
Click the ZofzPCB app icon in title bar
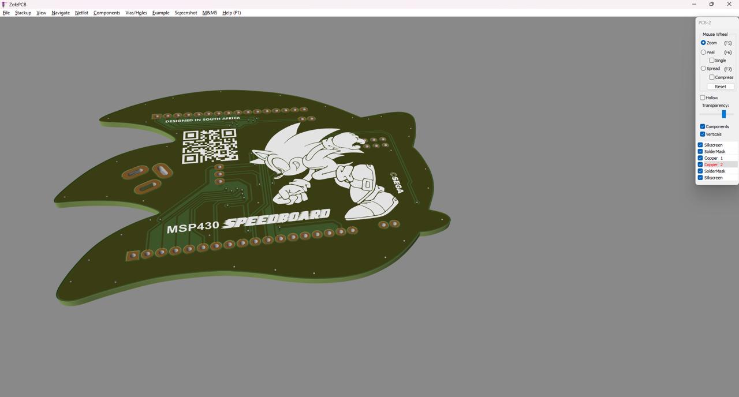(x=5, y=4)
